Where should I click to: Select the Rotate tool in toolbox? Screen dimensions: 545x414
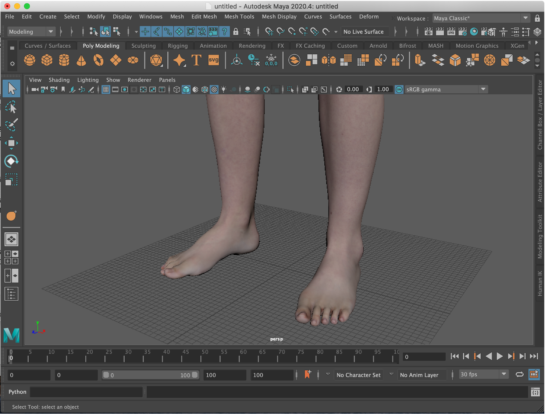pyautogui.click(x=11, y=161)
